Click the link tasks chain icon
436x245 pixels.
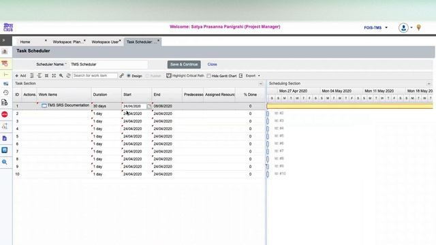coord(121,76)
